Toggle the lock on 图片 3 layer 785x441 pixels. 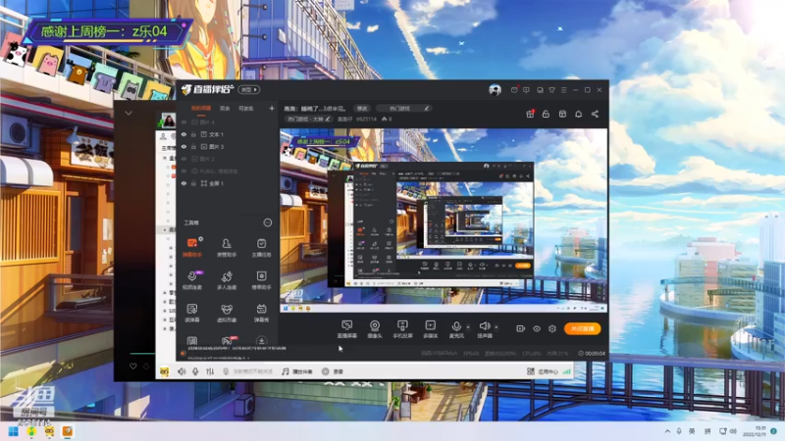click(193, 147)
